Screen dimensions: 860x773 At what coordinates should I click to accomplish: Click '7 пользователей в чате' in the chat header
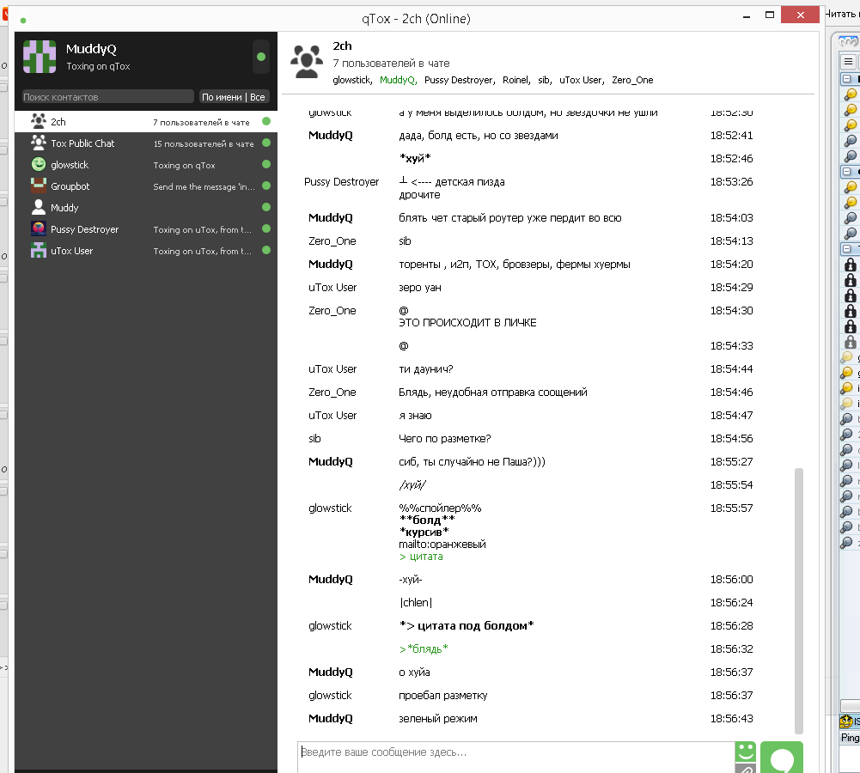point(391,64)
